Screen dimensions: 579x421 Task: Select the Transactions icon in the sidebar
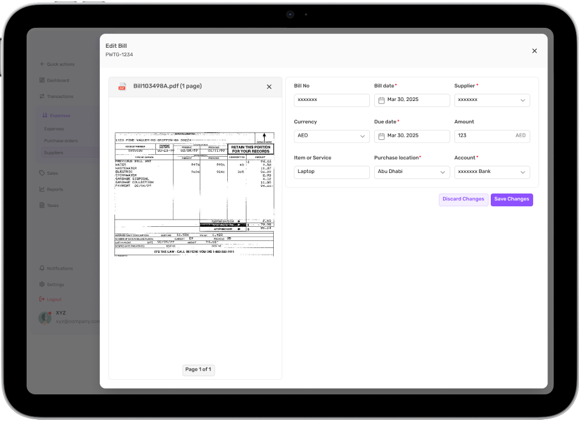point(40,96)
